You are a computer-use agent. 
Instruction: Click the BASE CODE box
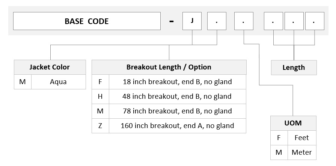pyautogui.click(x=87, y=21)
